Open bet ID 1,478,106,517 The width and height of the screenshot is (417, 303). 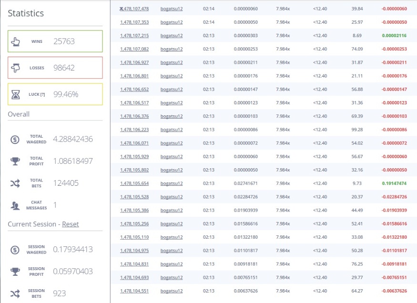(x=134, y=103)
